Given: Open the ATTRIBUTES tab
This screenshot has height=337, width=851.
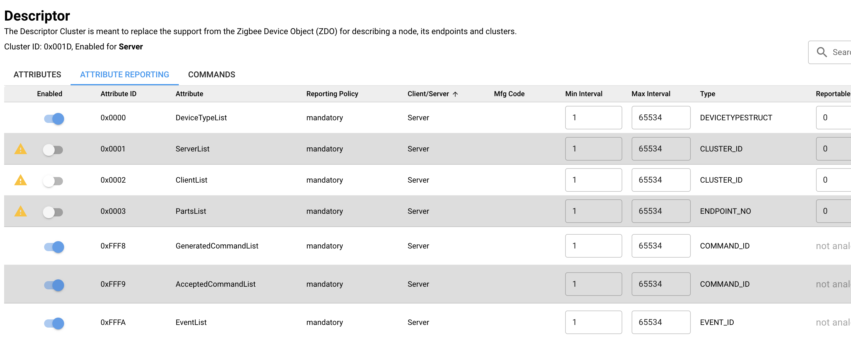Looking at the screenshot, I should pos(37,75).
